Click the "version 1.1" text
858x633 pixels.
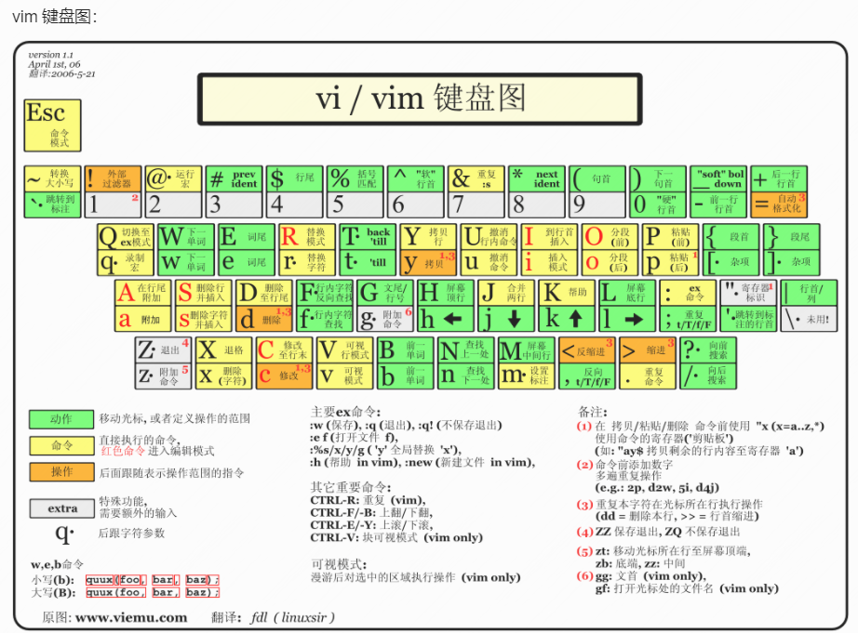point(51,55)
